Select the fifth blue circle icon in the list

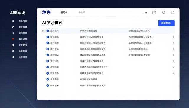(48, 55)
